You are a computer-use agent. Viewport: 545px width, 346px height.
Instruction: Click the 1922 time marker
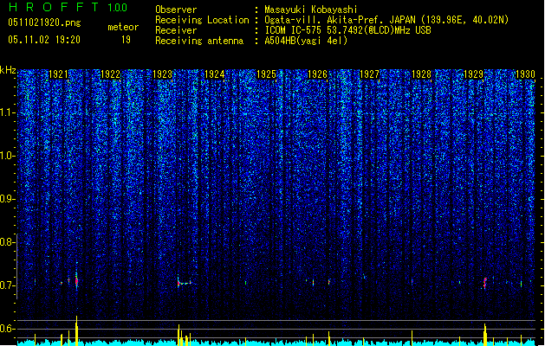[110, 74]
